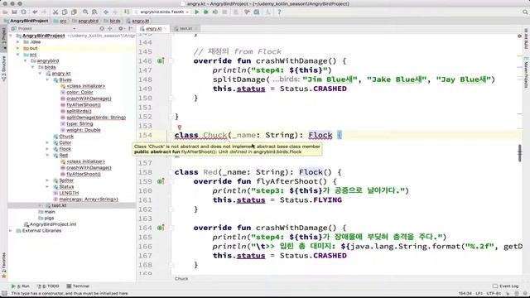
Task: Collapse the Red class node
Action: coord(48,156)
